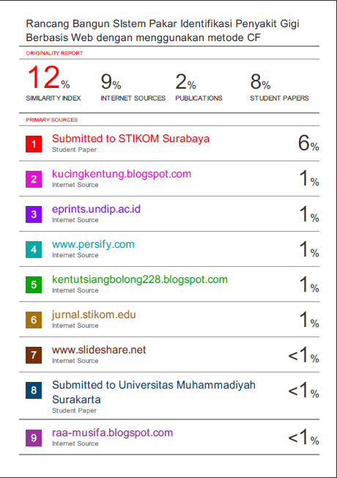
Task: Click the document title Rancang Bangun Sistem Pakar
Action: tap(163, 31)
